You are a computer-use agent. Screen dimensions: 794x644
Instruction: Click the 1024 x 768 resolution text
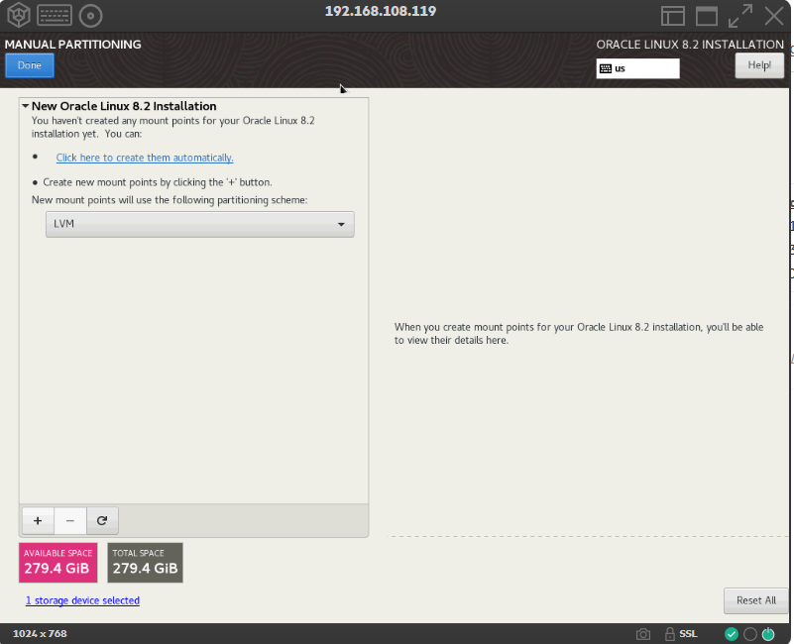[40, 634]
